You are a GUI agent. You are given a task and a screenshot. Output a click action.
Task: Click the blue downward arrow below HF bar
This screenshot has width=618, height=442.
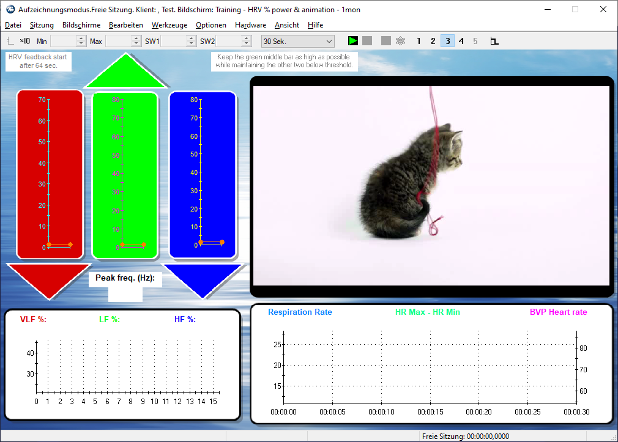[x=203, y=280]
